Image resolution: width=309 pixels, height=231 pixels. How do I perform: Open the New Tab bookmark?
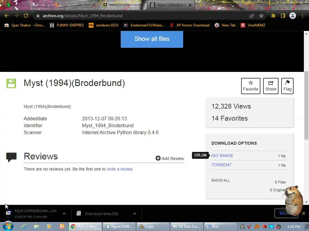click(225, 25)
